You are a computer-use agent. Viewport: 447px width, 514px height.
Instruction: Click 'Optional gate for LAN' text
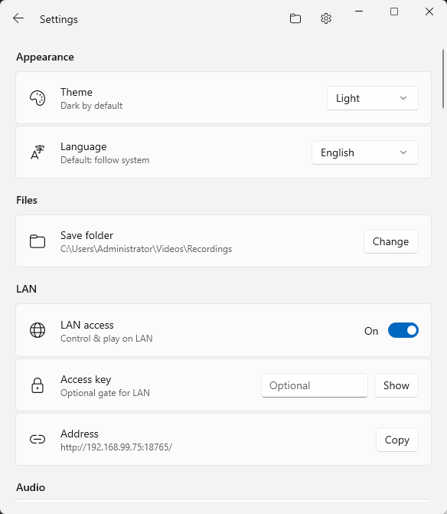[105, 393]
